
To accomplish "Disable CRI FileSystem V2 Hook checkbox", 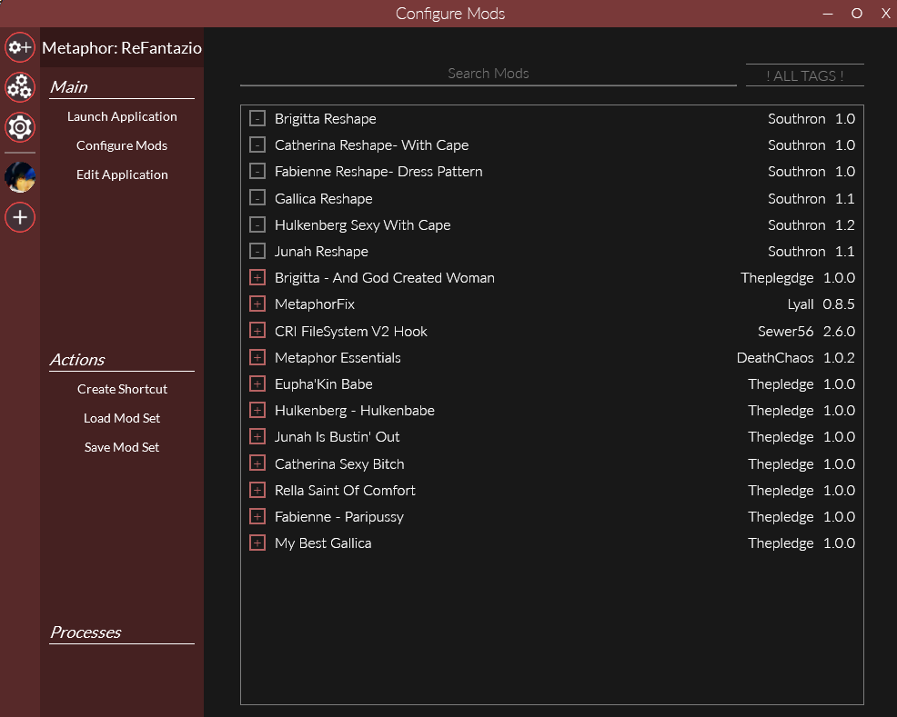I will [x=257, y=332].
